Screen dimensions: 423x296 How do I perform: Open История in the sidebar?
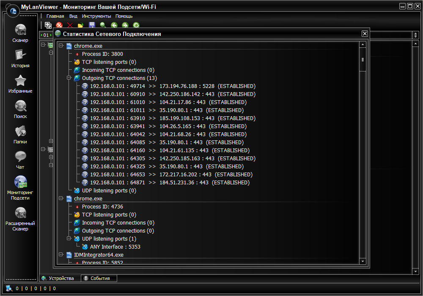pyautogui.click(x=20, y=59)
